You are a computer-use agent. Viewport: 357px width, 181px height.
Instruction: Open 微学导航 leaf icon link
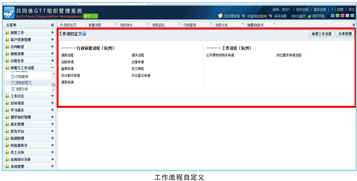click(x=309, y=16)
